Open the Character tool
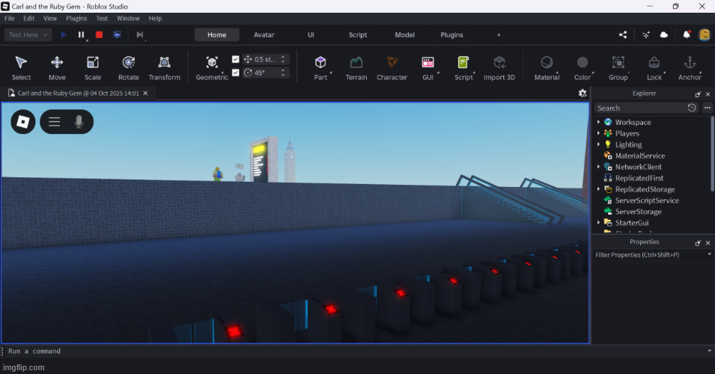Viewport: 715px width, 374px height. point(392,68)
